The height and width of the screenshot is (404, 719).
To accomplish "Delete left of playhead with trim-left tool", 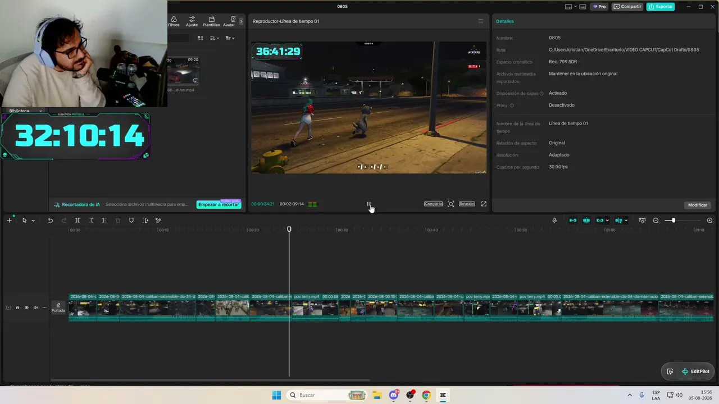I will (91, 221).
